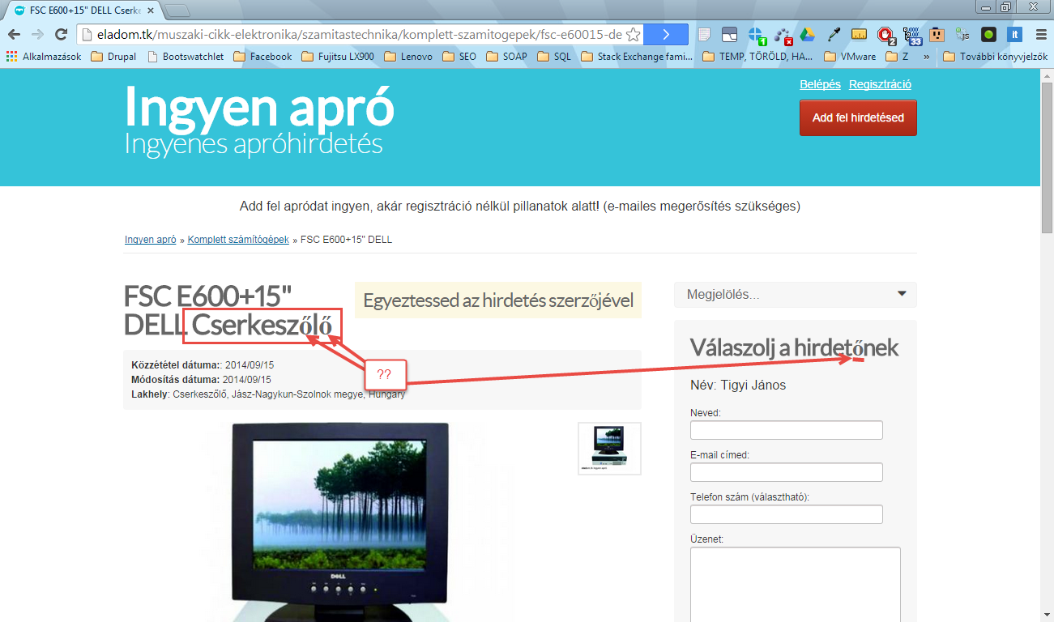Screen dimensions: 1054x622
Task: Open the dotted spinner extension with red x
Action: pos(783,35)
